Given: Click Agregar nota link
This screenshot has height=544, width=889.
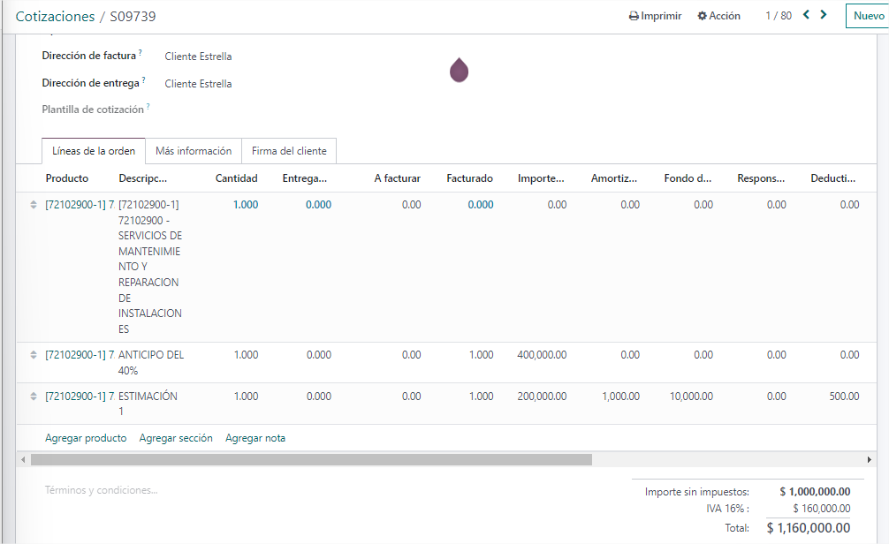Looking at the screenshot, I should (x=255, y=438).
